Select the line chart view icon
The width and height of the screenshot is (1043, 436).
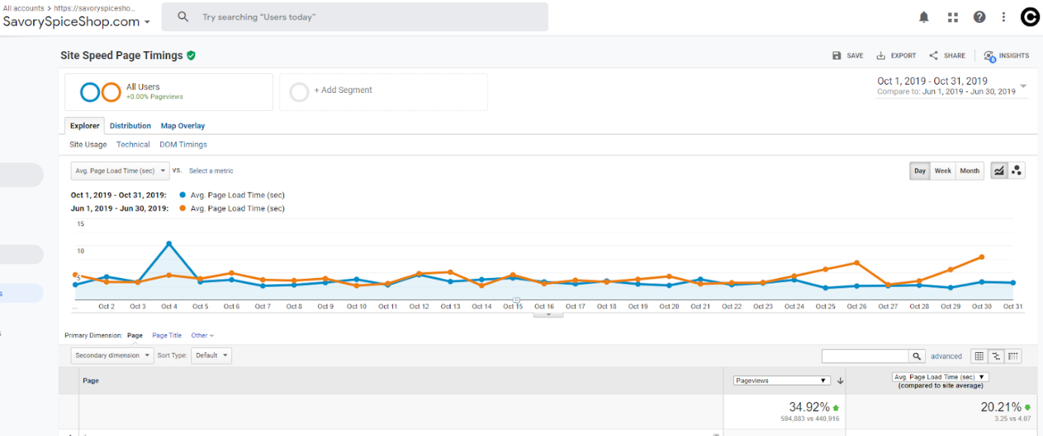[999, 171]
